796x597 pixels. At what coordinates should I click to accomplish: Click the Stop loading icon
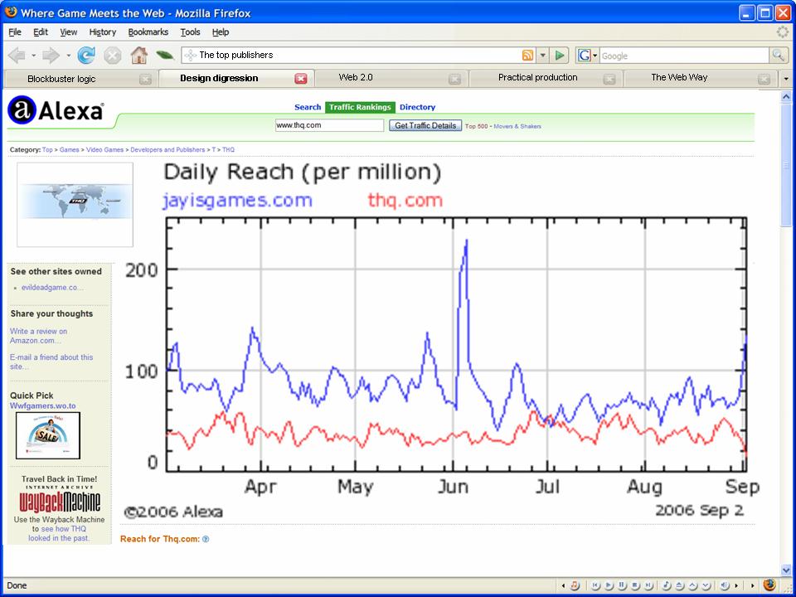tap(113, 55)
